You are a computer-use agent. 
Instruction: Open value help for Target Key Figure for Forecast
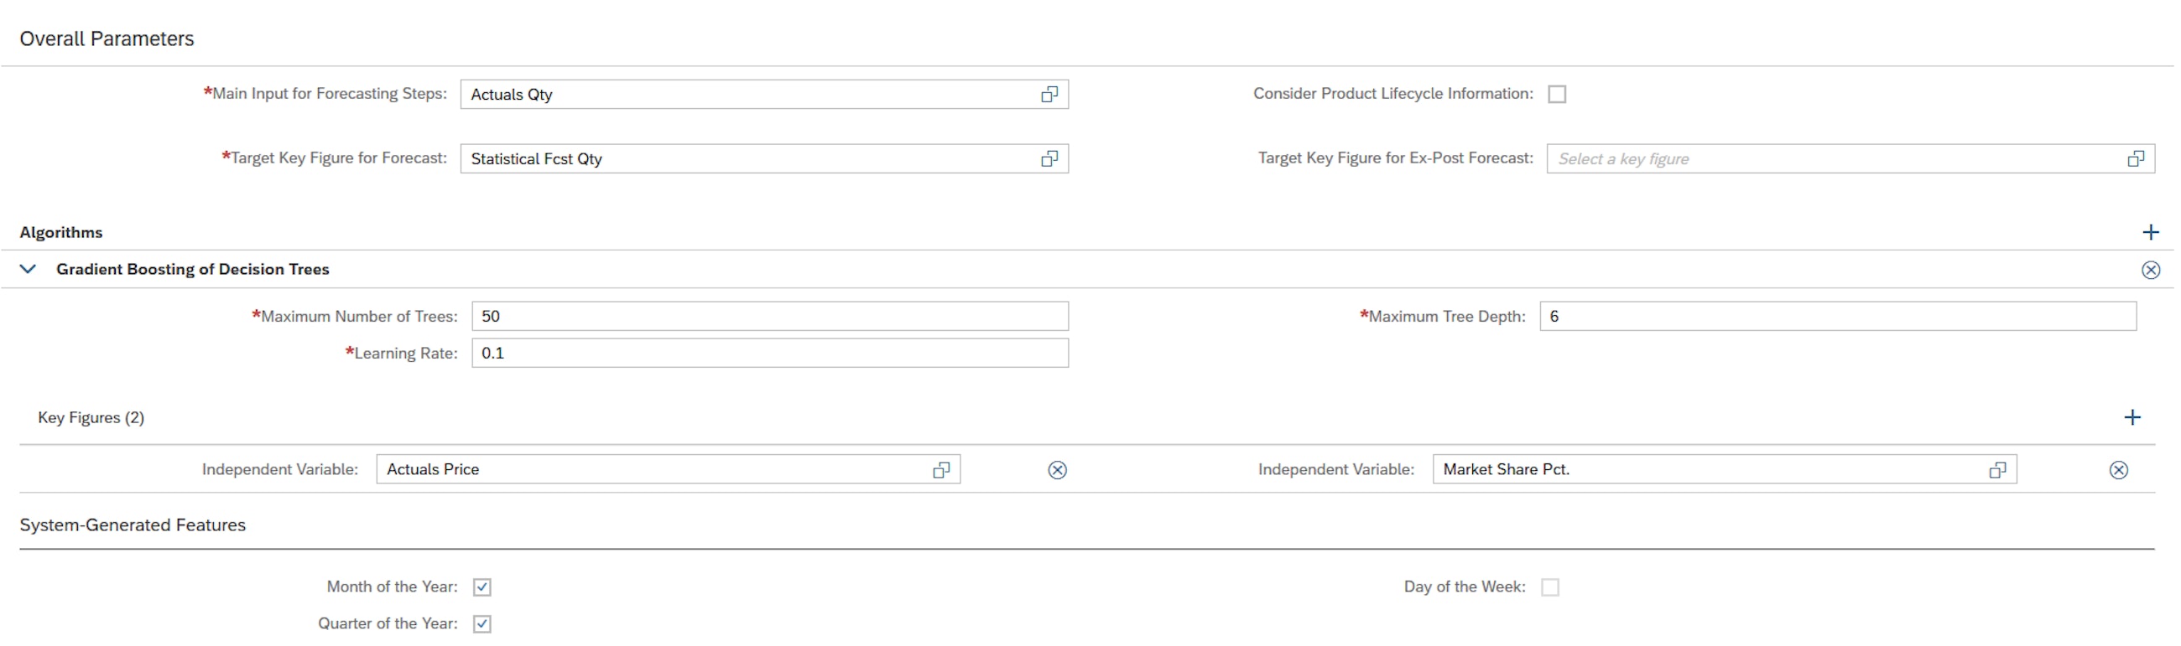(1051, 158)
